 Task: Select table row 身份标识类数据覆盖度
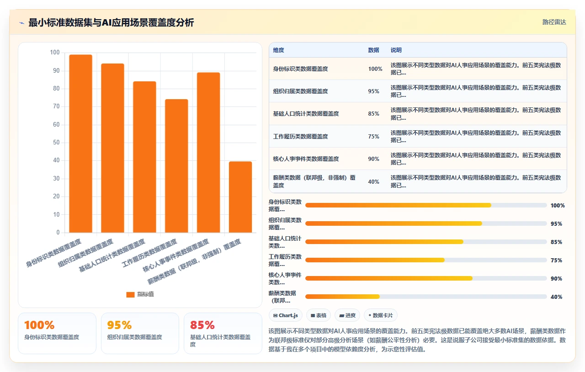[x=418, y=69]
